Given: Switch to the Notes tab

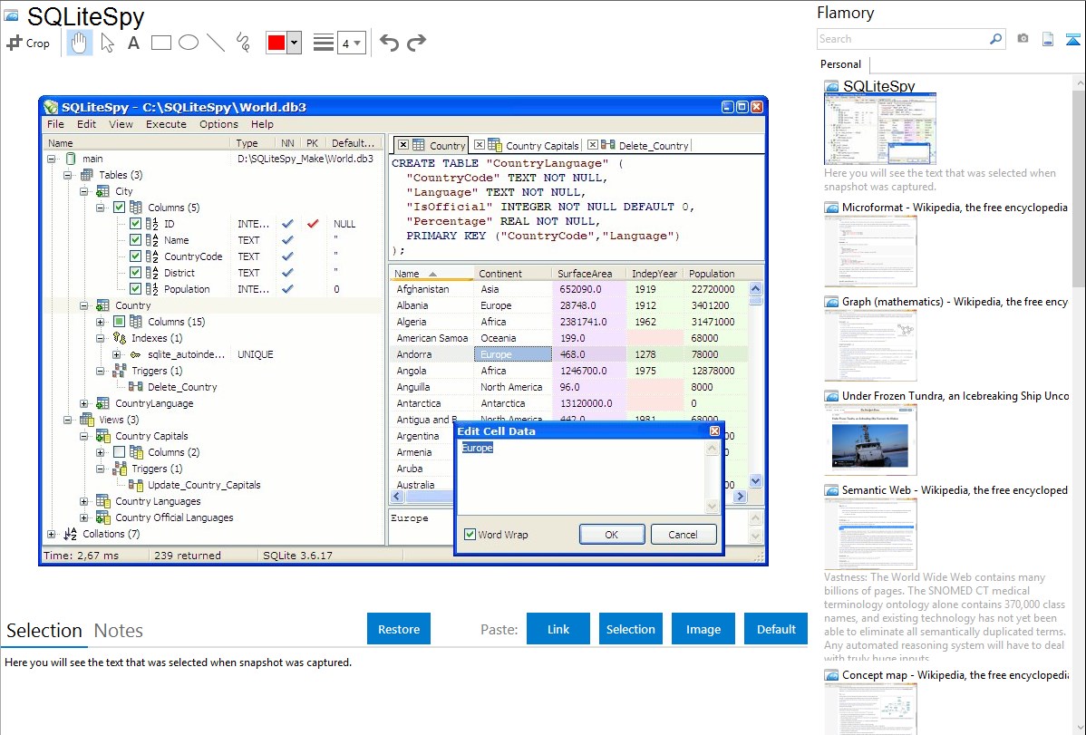Looking at the screenshot, I should pyautogui.click(x=119, y=631).
